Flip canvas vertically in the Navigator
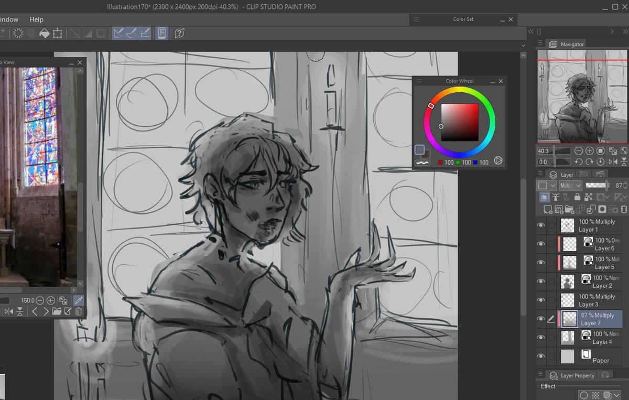 (x=624, y=161)
